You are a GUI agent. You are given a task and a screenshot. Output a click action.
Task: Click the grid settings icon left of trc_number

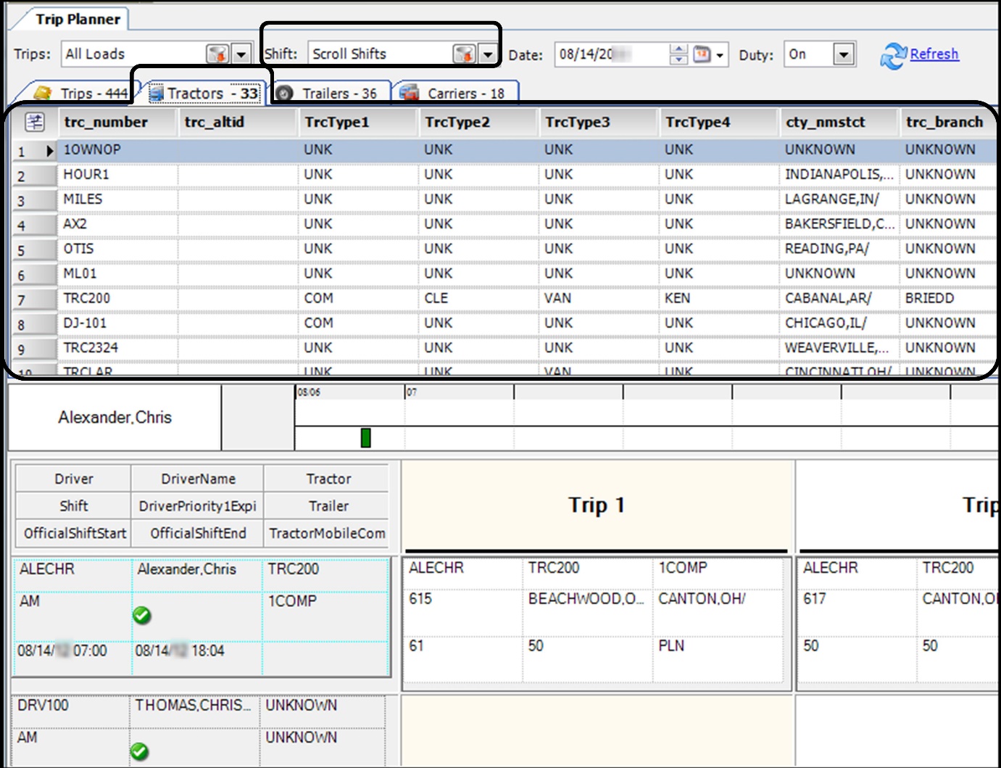(x=34, y=122)
